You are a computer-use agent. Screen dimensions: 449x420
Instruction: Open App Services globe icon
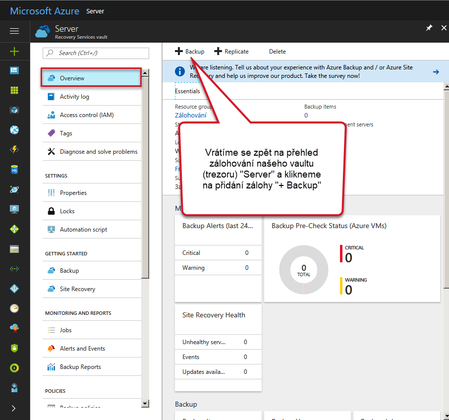(x=14, y=130)
